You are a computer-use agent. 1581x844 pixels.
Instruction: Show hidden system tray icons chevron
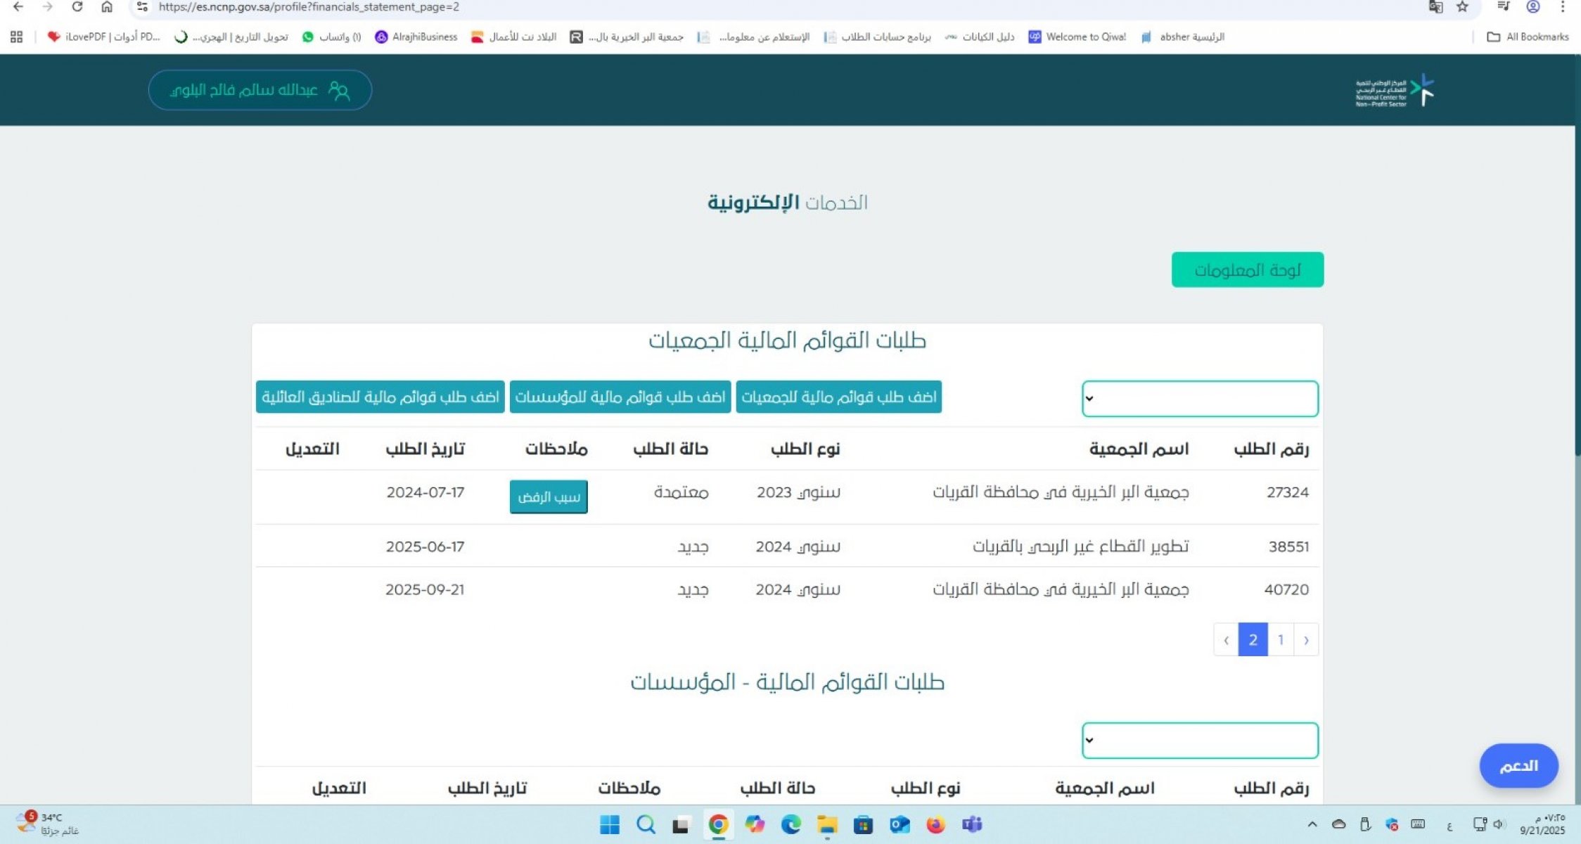tap(1312, 824)
